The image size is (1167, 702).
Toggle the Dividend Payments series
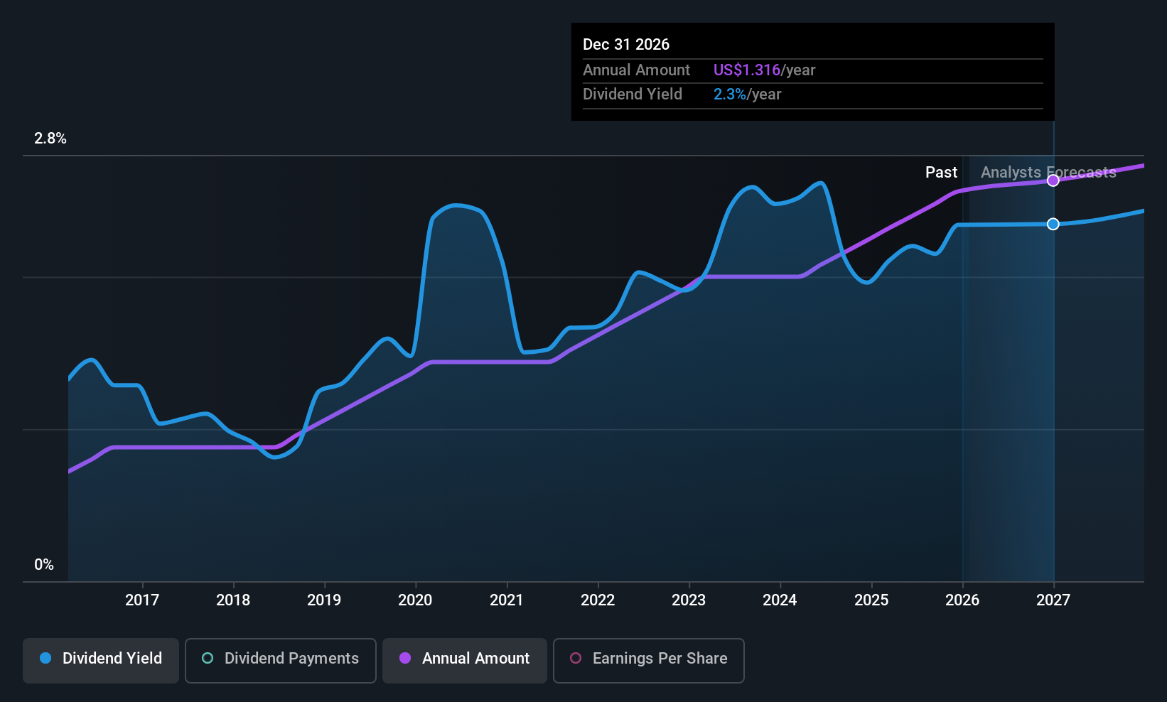[x=280, y=660]
